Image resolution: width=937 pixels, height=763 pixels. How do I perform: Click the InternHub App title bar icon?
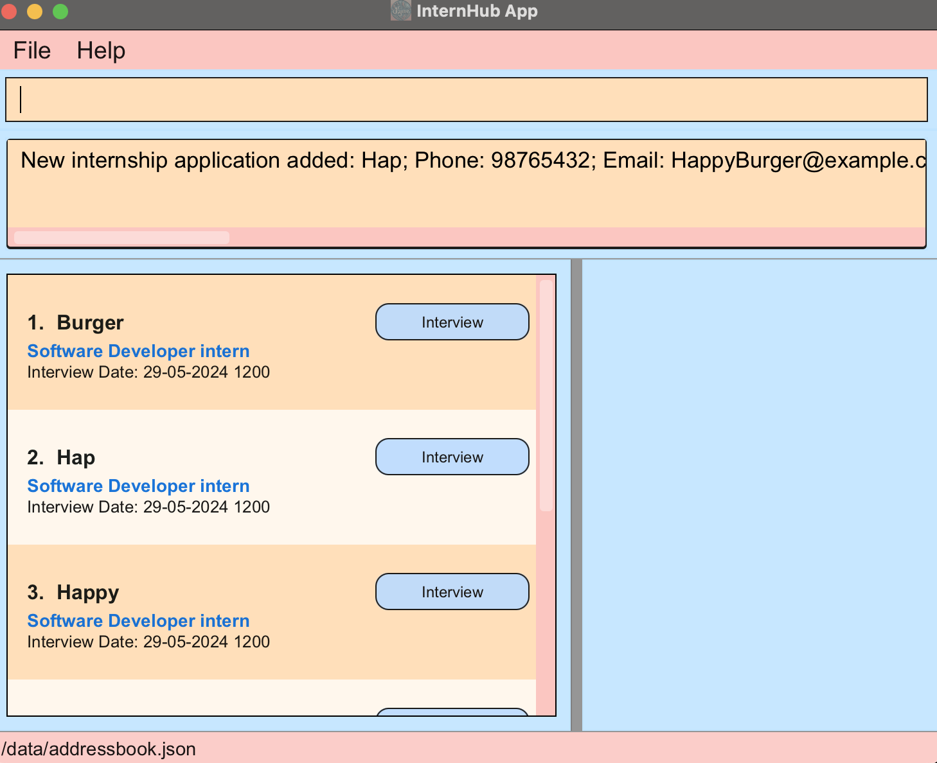point(401,10)
